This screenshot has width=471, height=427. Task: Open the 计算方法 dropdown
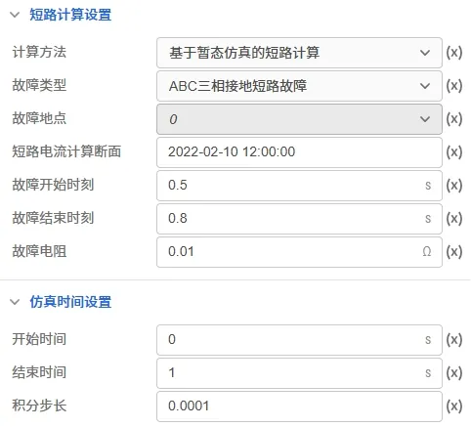click(x=299, y=53)
